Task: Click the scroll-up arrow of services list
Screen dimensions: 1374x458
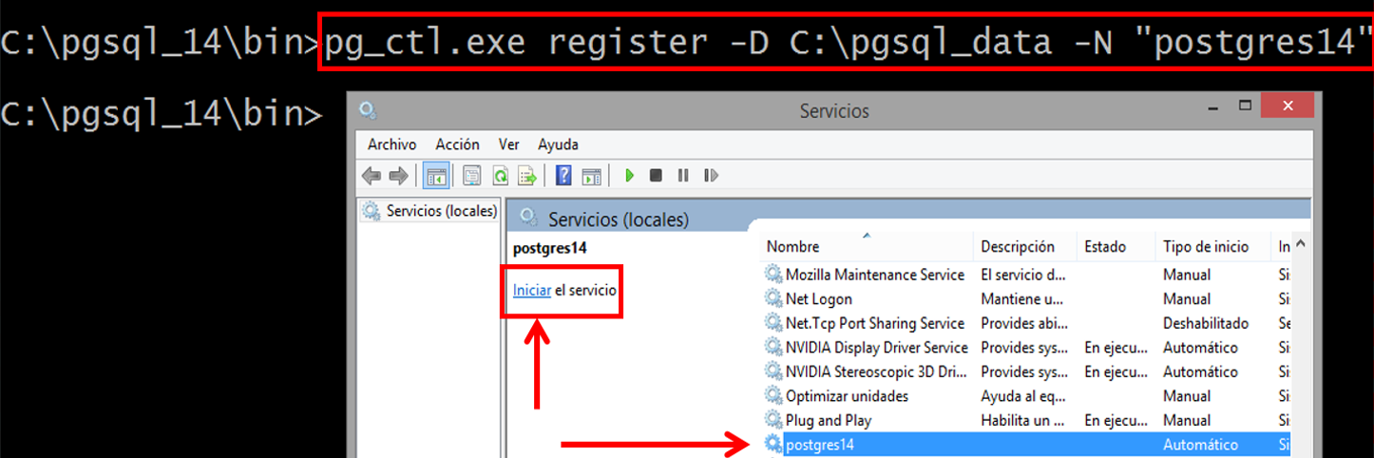Action: (1301, 245)
